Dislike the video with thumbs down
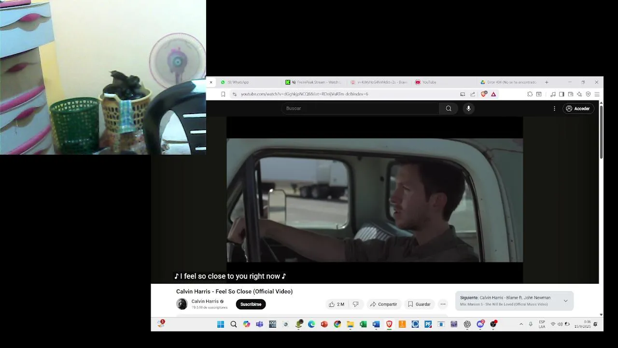This screenshot has height=348, width=618. coord(356,304)
